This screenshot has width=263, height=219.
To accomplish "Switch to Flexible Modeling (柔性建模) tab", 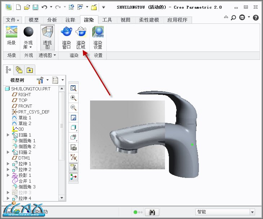I will point(149,20).
